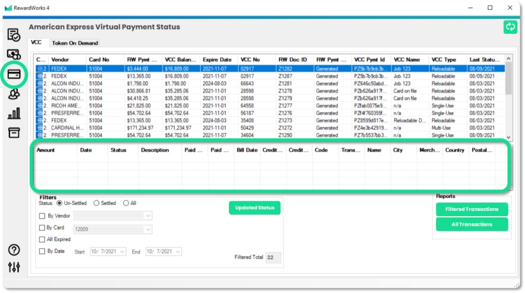Image resolution: width=525 pixels, height=293 pixels.
Task: Select the Settled status radio button
Action: [96, 203]
